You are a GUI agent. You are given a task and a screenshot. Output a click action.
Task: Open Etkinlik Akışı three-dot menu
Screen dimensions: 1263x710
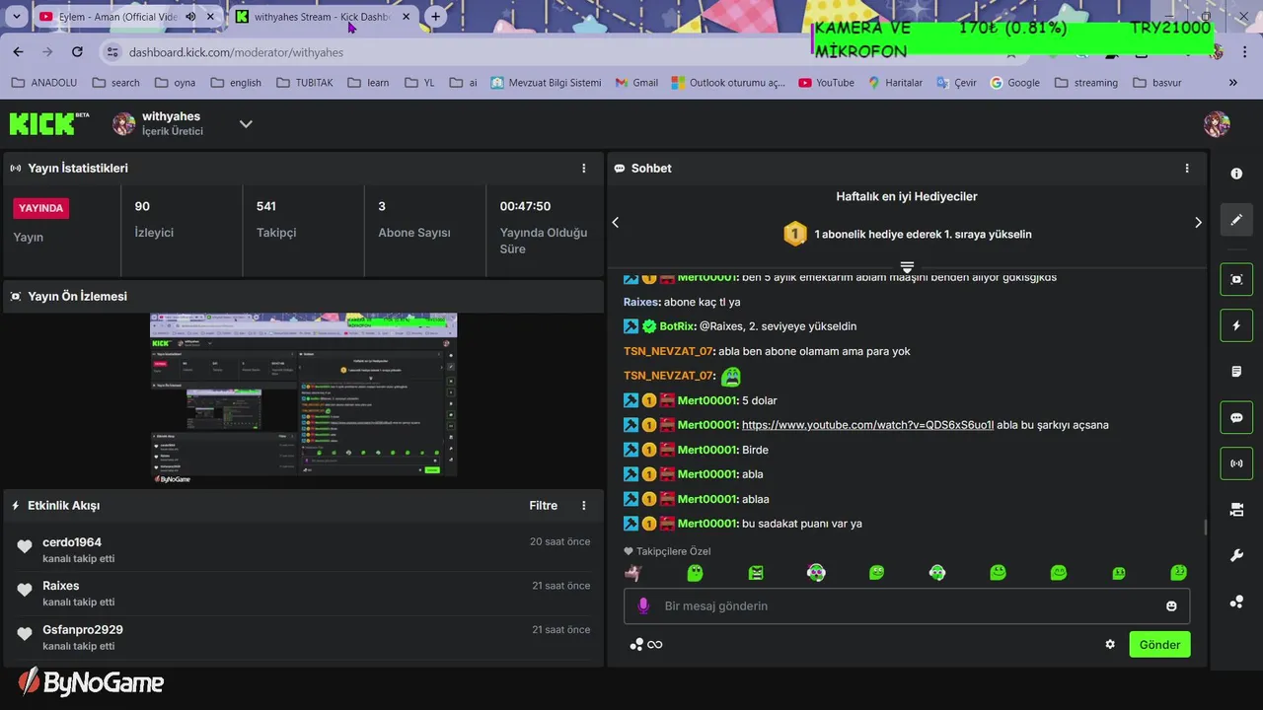pos(584,506)
